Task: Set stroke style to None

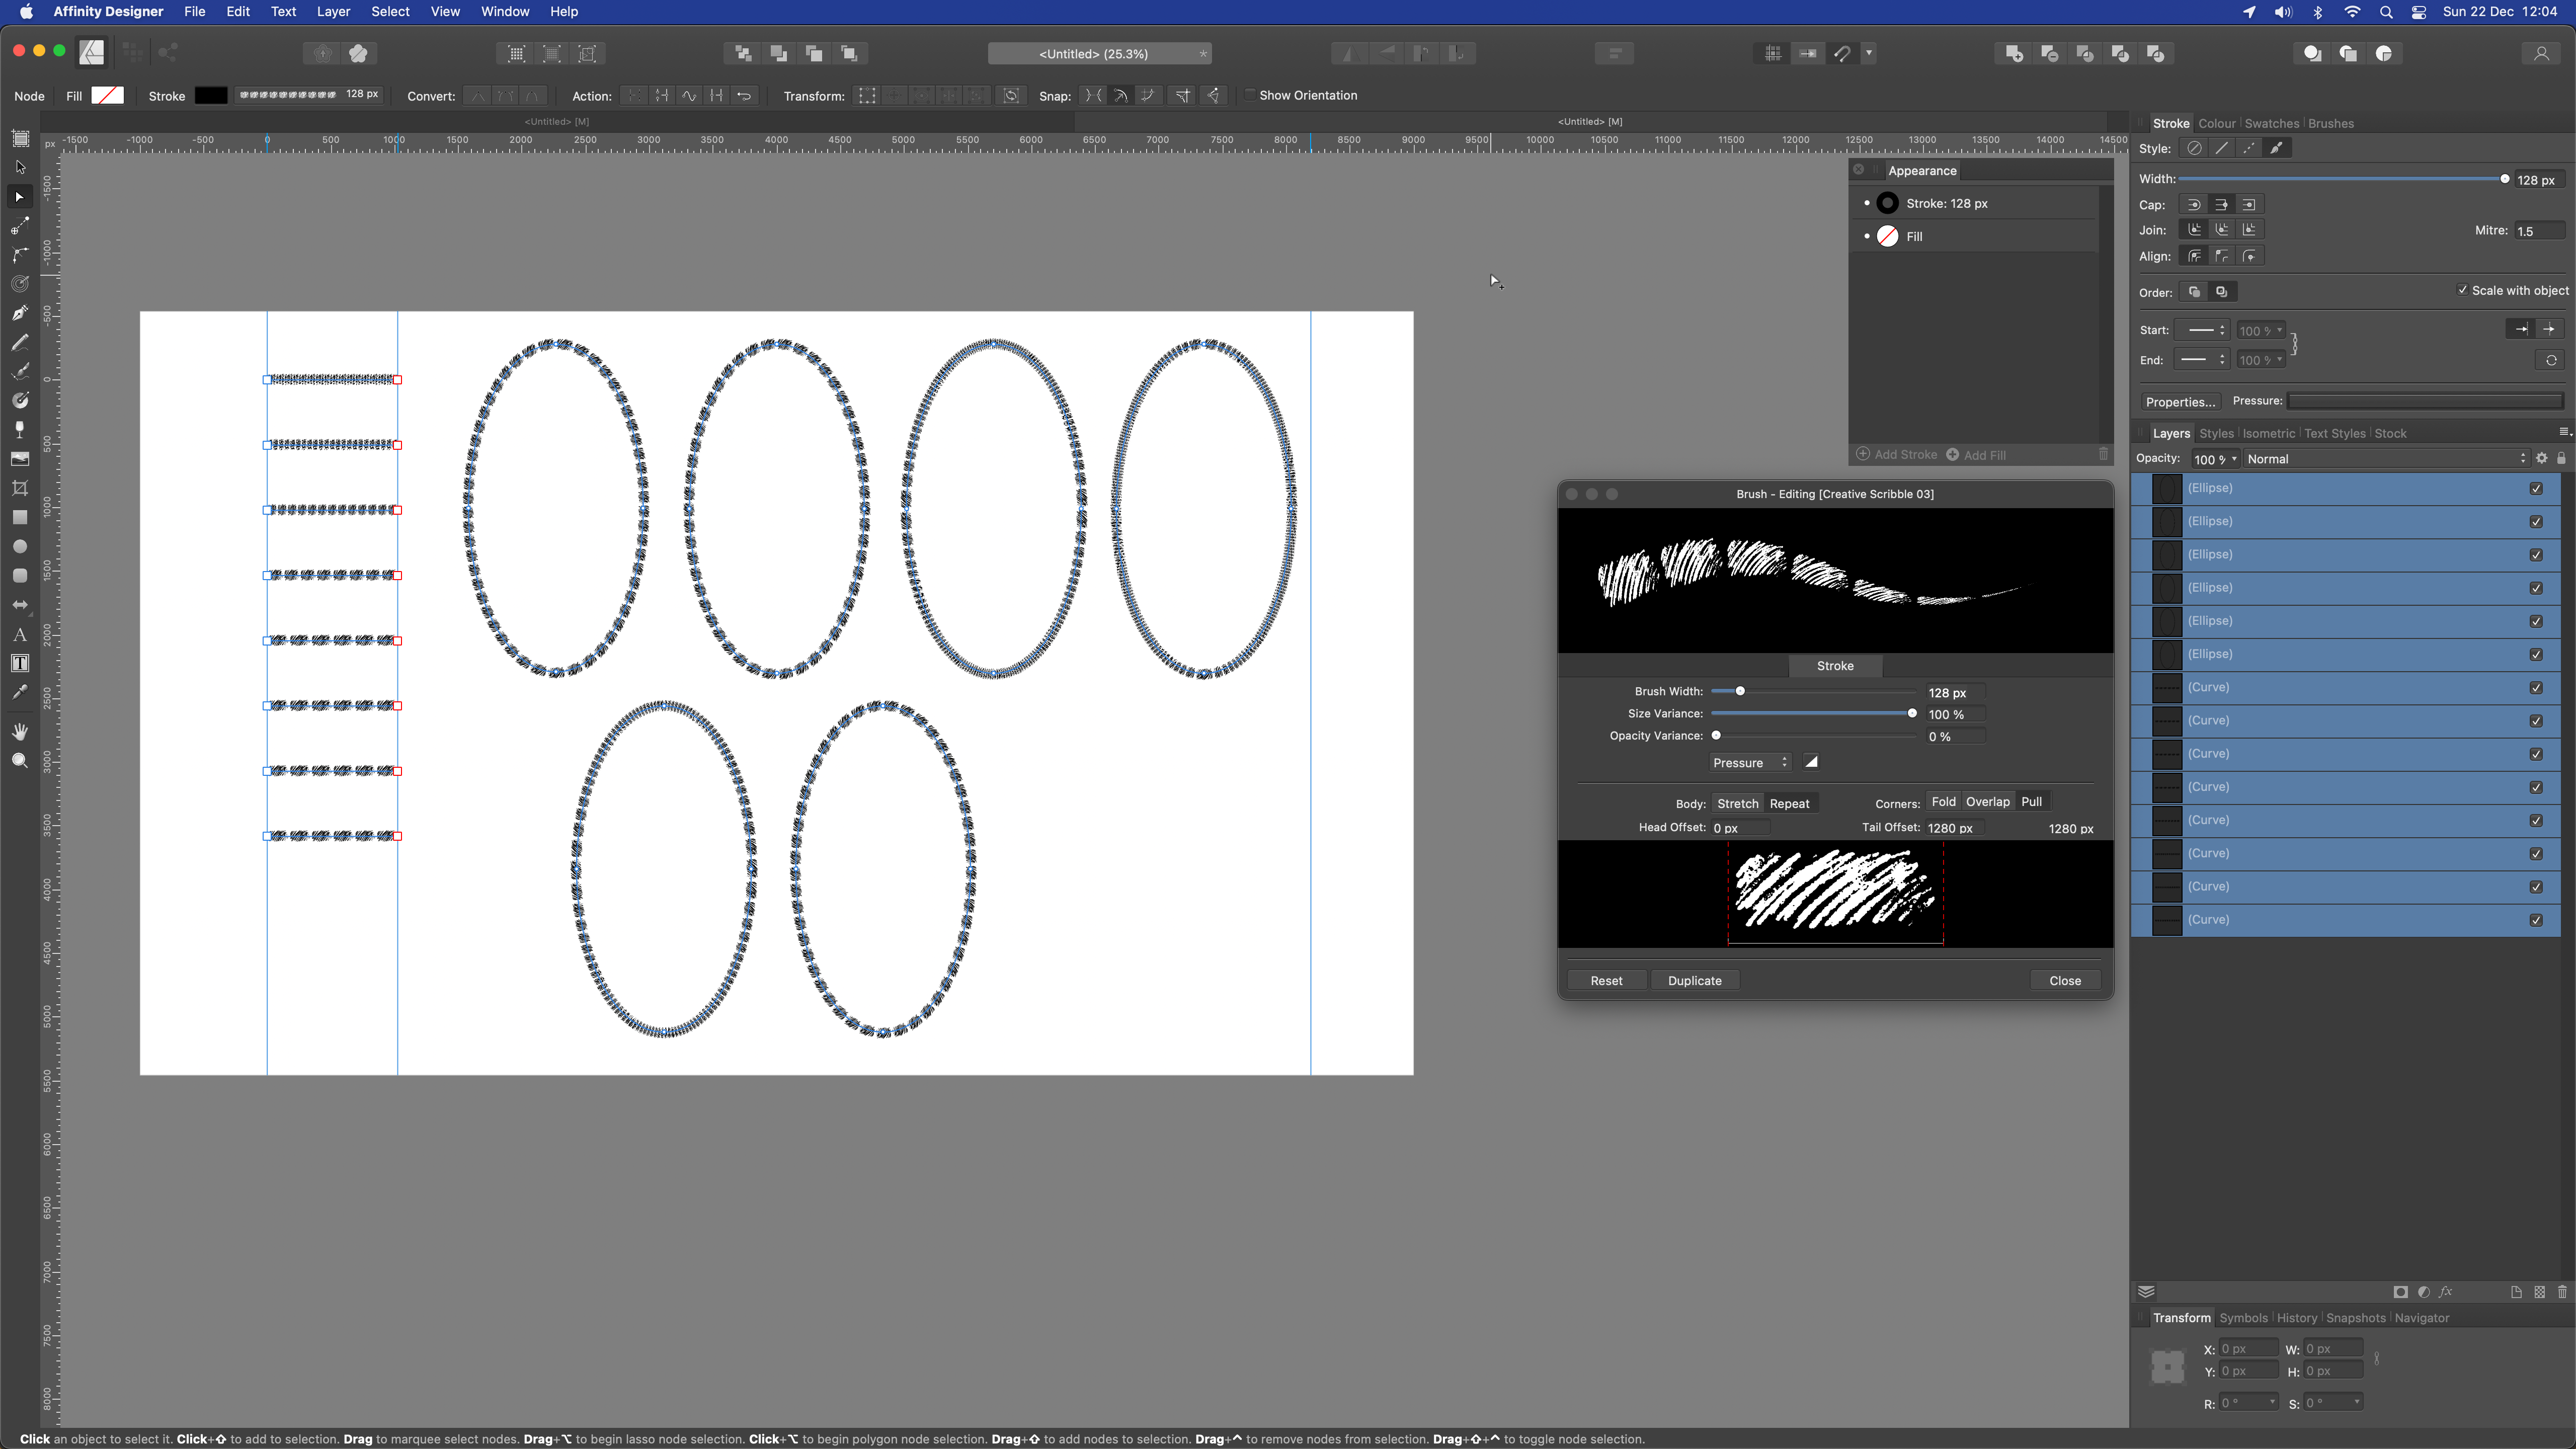Action: (x=2194, y=148)
